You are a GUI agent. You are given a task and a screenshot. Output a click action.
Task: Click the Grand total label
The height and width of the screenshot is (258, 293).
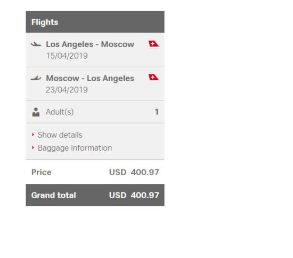(x=54, y=196)
